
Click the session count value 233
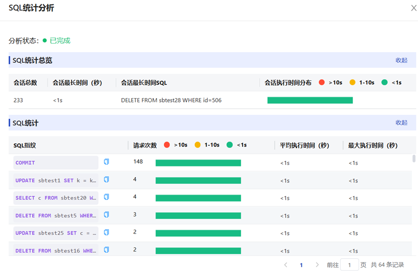point(18,100)
